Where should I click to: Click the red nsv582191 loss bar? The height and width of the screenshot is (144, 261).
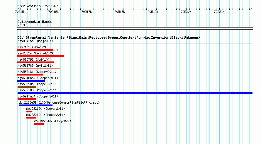point(31,118)
